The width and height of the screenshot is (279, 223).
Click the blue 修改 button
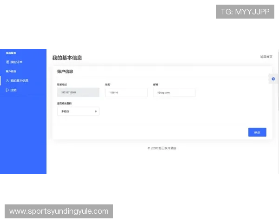257,132
